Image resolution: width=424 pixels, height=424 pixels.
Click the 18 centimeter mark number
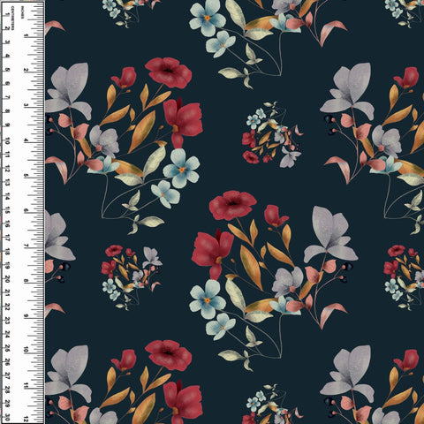tap(7, 252)
